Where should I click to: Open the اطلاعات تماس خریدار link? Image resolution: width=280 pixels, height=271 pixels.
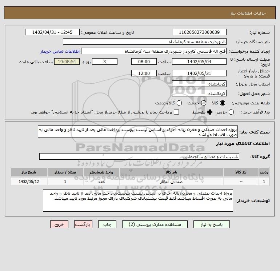(x=60, y=51)
